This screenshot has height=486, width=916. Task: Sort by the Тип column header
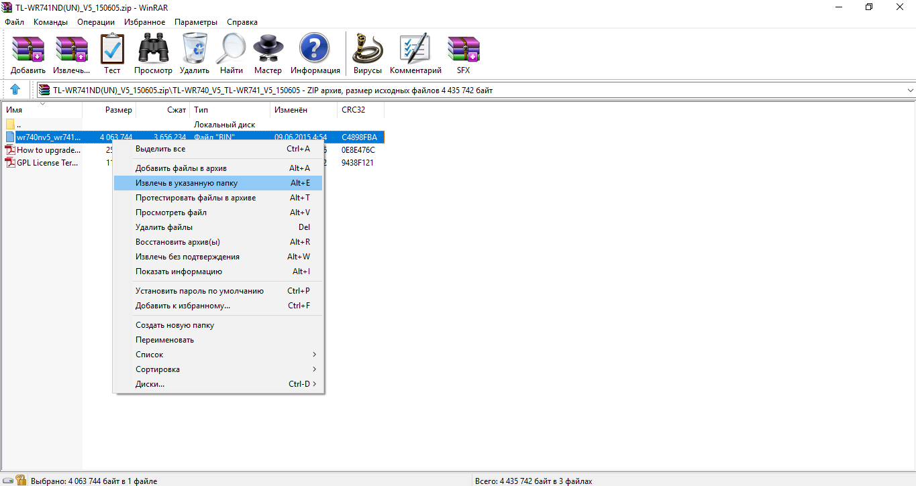(230, 110)
